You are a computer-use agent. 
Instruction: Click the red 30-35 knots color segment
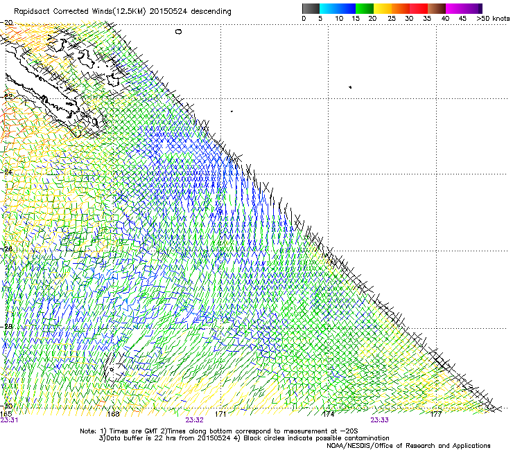pyautogui.click(x=419, y=8)
